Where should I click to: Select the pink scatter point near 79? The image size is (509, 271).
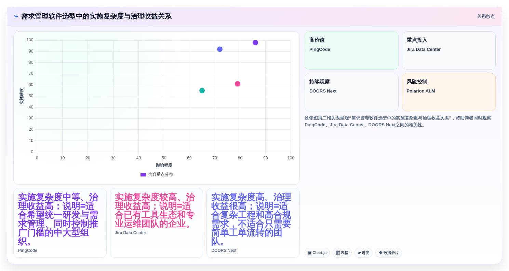tap(238, 84)
